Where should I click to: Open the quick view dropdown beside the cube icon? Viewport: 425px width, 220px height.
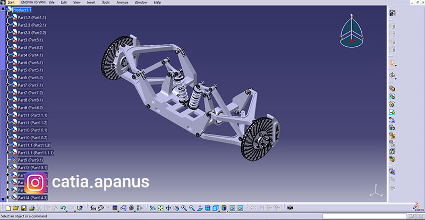pyautogui.click(x=219, y=211)
